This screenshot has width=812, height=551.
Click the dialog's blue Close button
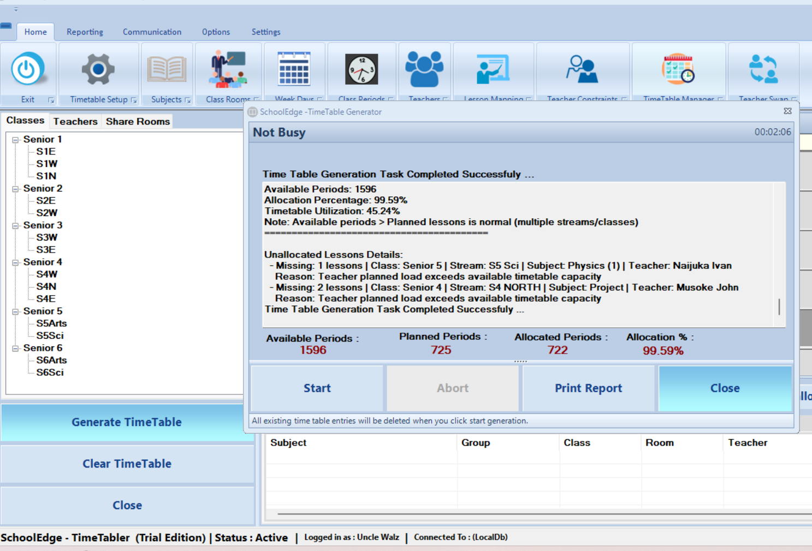click(725, 388)
